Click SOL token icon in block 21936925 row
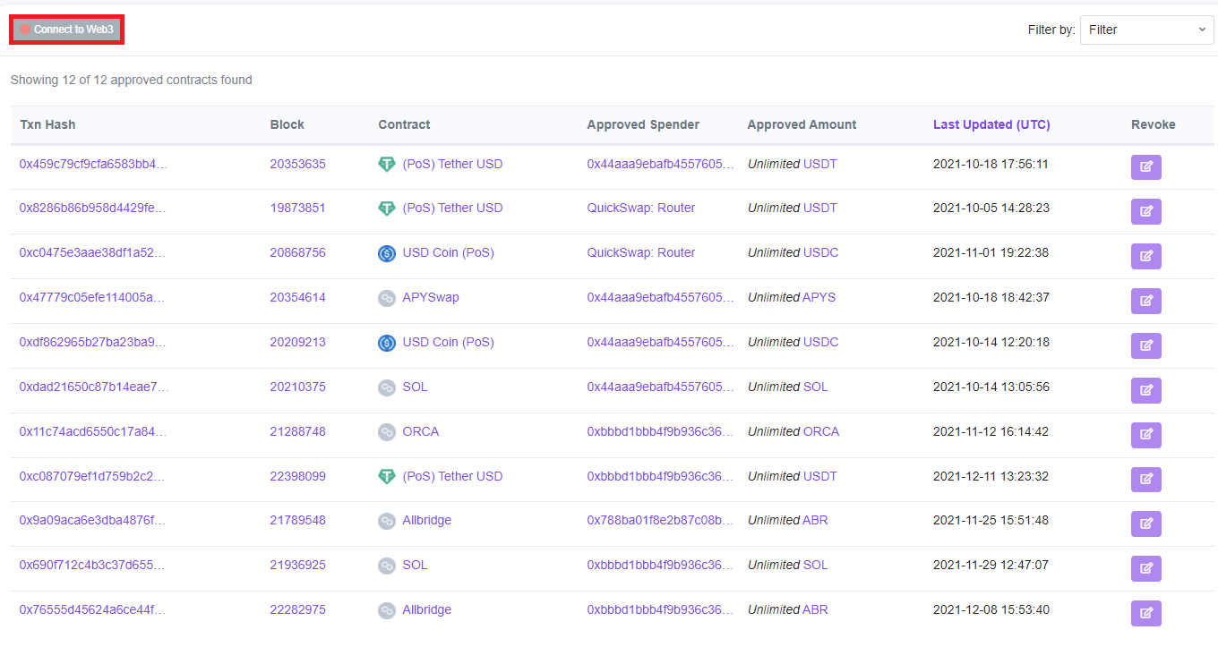1218x647 pixels. [x=387, y=566]
